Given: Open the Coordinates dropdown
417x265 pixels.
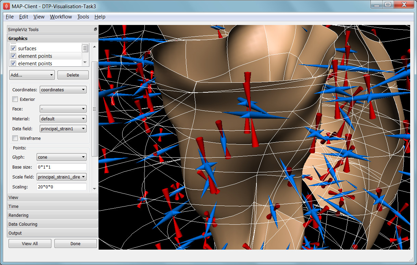Looking at the screenshot, I should pyautogui.click(x=63, y=90).
